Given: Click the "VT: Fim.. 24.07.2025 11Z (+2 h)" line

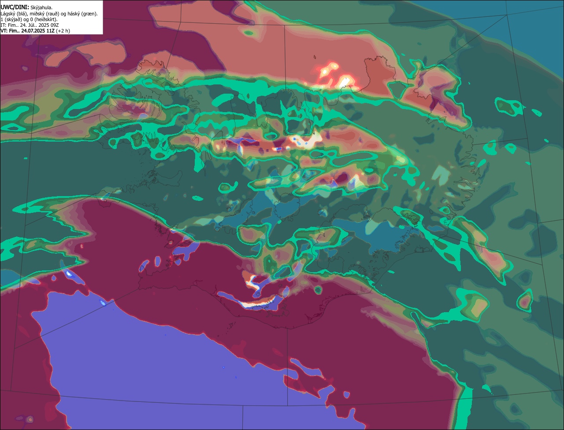Looking at the screenshot, I should pos(35,31).
